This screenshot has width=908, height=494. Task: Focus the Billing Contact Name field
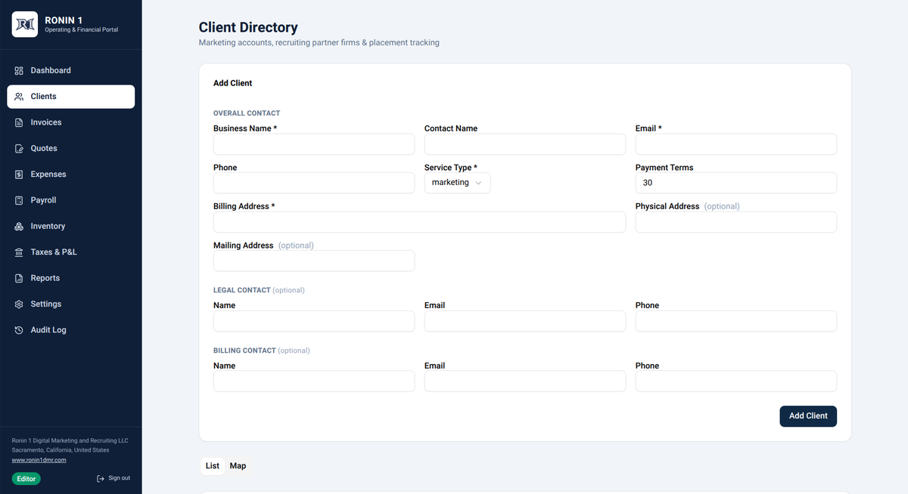(x=314, y=381)
